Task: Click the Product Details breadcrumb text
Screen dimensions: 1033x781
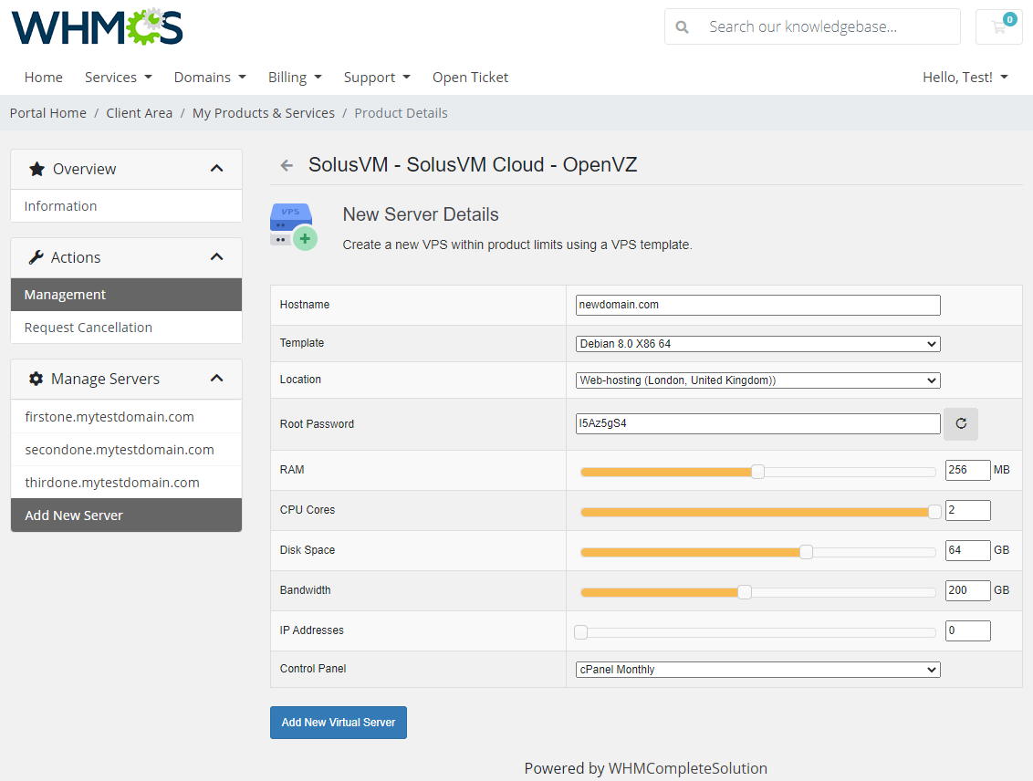Action: (x=401, y=113)
